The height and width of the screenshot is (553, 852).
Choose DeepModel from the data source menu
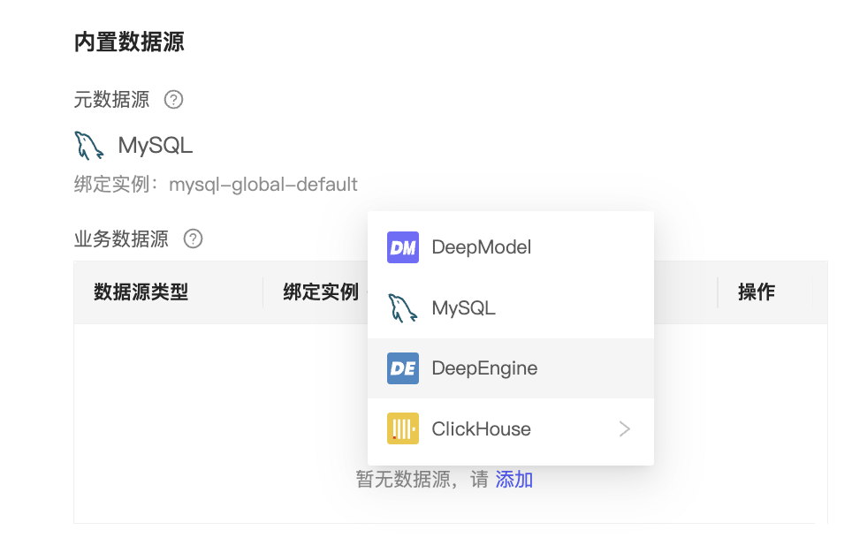(511, 247)
